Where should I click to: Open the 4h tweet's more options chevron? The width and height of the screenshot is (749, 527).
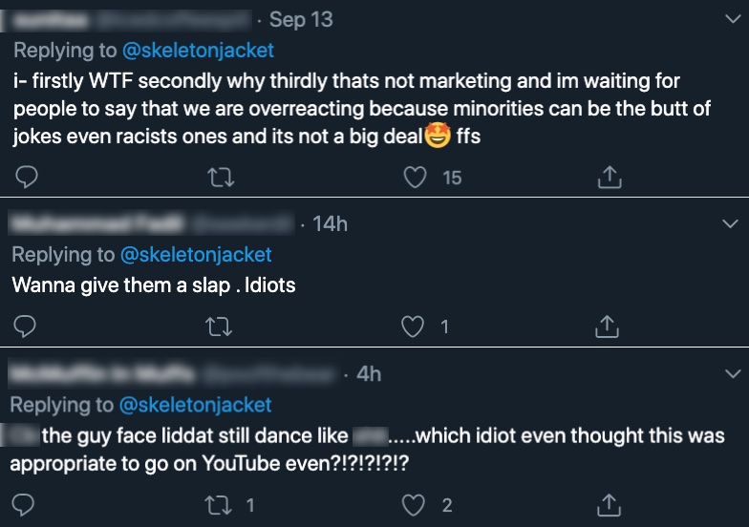coord(733,373)
